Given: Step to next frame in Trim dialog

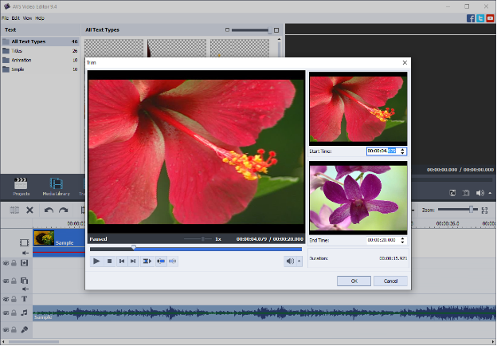Looking at the screenshot, I should [134, 261].
